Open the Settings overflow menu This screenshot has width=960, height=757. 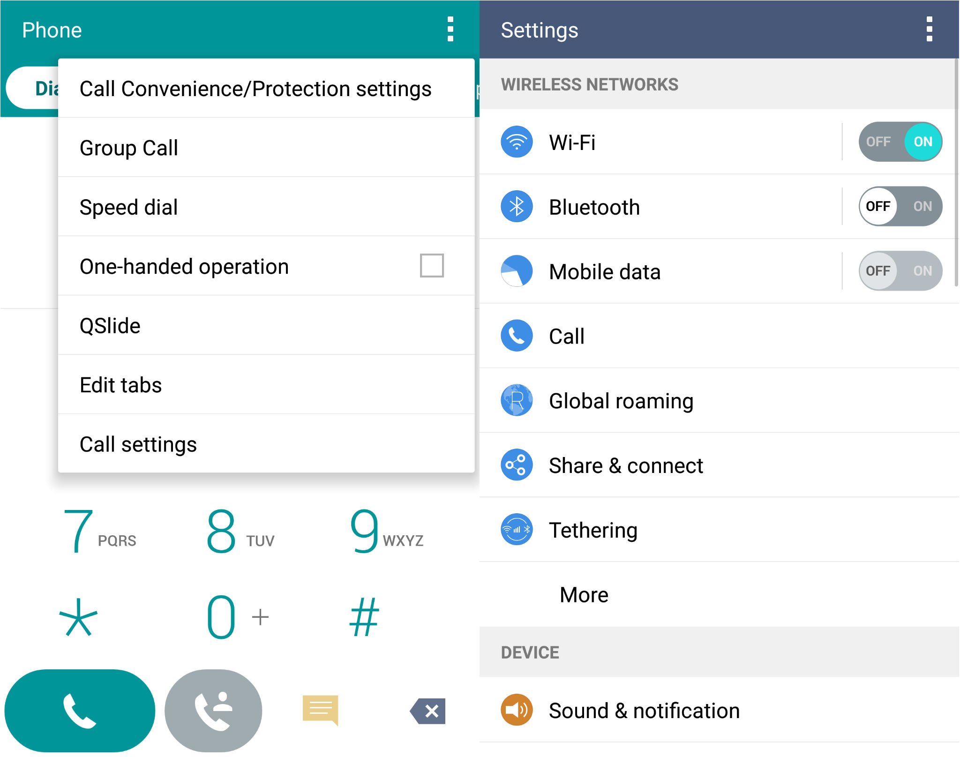929,30
